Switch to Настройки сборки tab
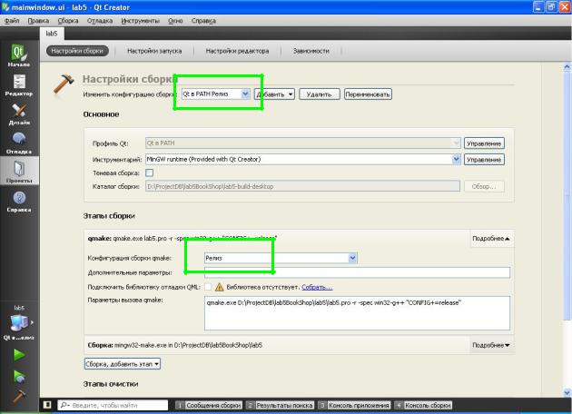This screenshot has height=414, width=572. tap(77, 51)
